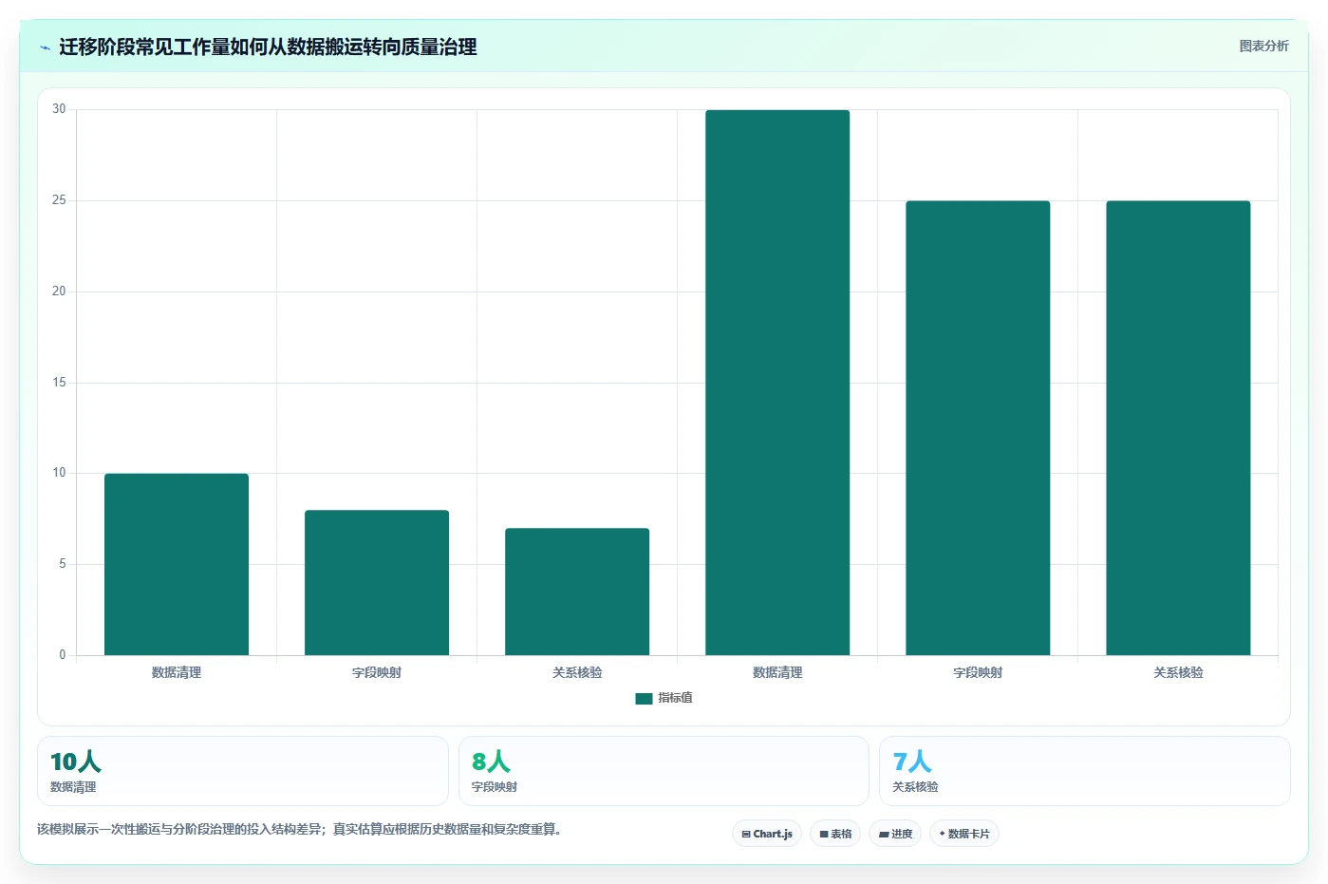Click the x-axis label under the 8-value bar
Image resolution: width=1328 pixels, height=884 pixels.
(377, 672)
